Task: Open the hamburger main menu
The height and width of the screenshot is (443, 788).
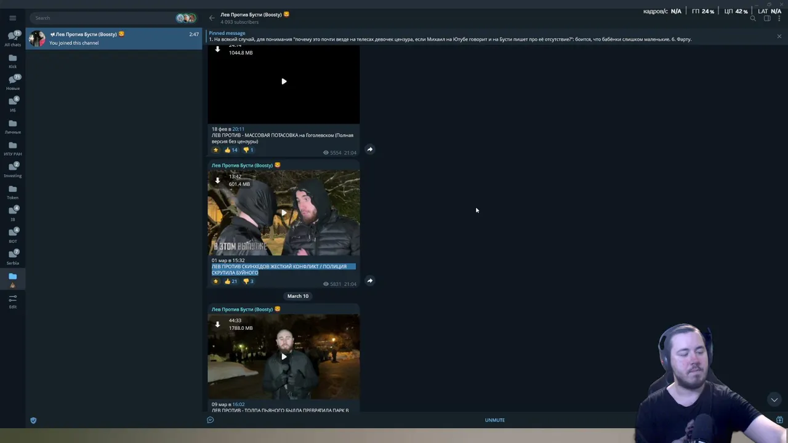Action: (12, 18)
